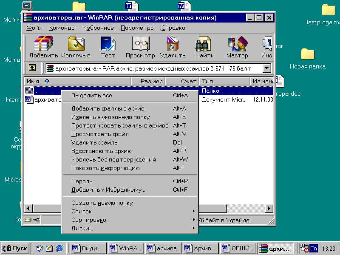Choose Добавить файлы в архив

(130, 108)
